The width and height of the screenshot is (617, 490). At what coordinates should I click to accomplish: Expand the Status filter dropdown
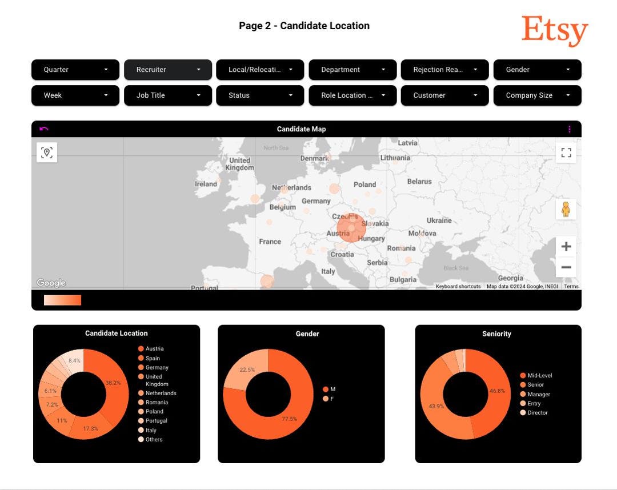click(260, 95)
